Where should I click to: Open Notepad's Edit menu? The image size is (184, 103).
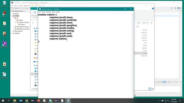pyautogui.click(x=43, y=12)
